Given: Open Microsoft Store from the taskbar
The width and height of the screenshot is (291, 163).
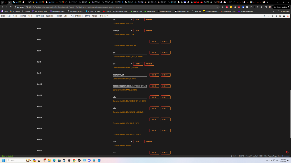Looking at the screenshot, I should click(59, 160).
